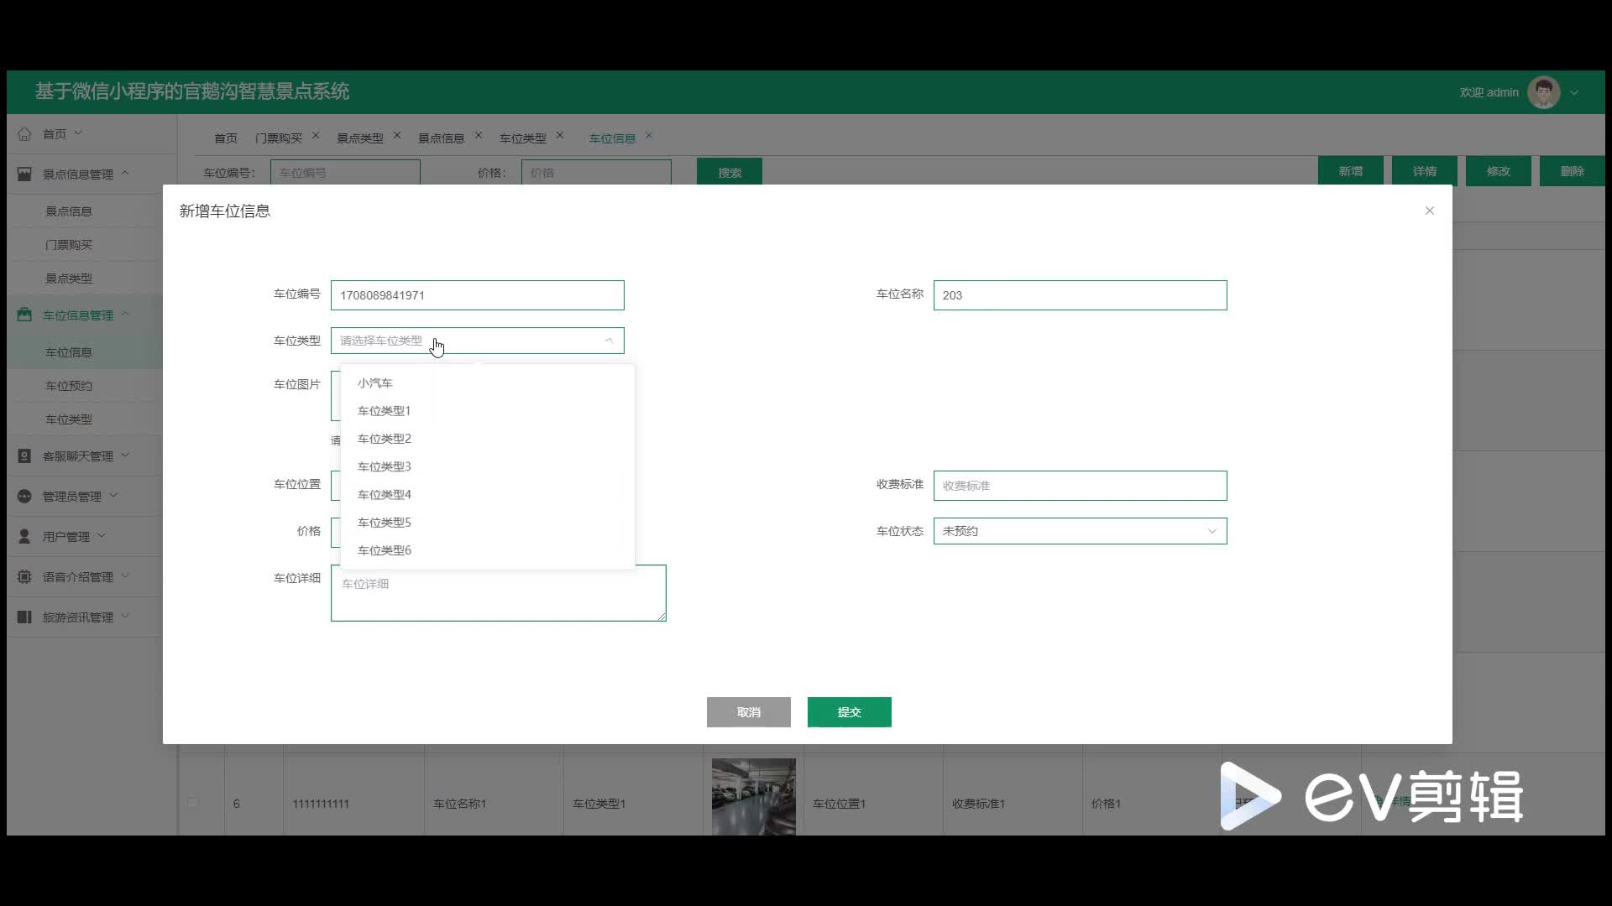Screen dimensions: 1612x906
Task: Choose 小汽车 from the type list
Action: [375, 383]
